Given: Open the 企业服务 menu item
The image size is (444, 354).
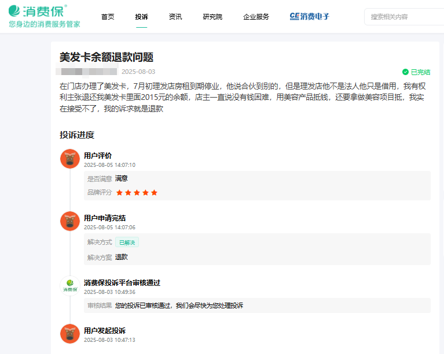Looking at the screenshot, I should pyautogui.click(x=256, y=17).
